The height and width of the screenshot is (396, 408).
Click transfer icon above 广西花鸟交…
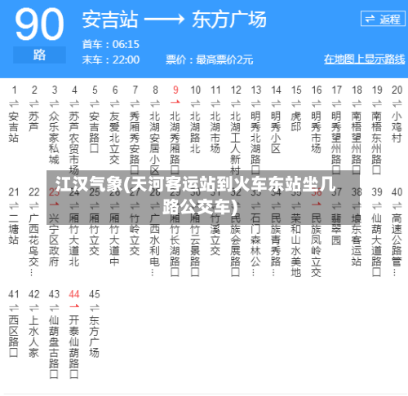point(34,205)
